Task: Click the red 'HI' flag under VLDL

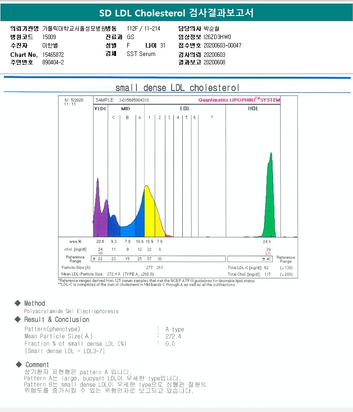Action: point(100,253)
